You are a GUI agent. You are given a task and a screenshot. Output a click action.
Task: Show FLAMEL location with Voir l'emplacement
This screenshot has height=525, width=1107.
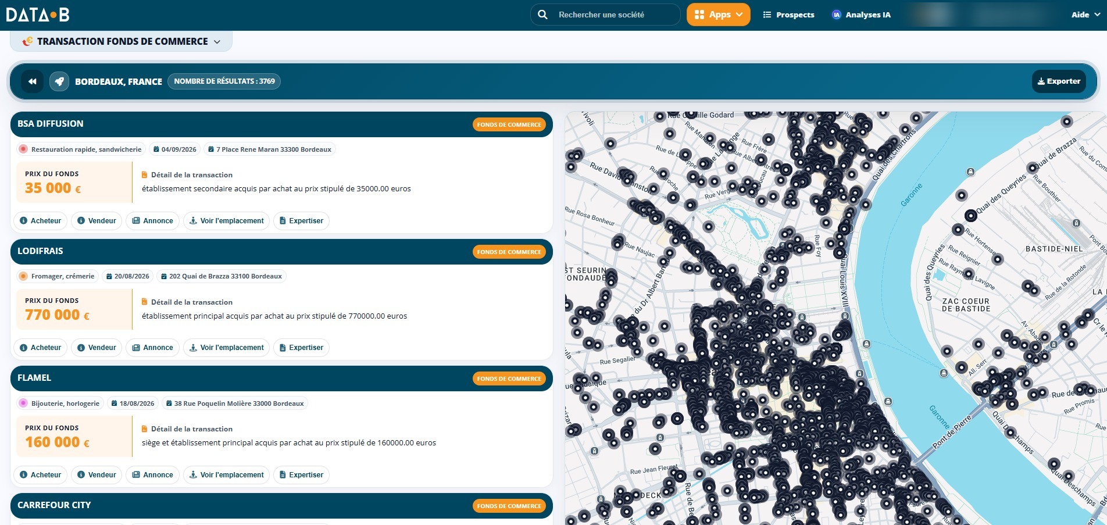[x=226, y=475]
